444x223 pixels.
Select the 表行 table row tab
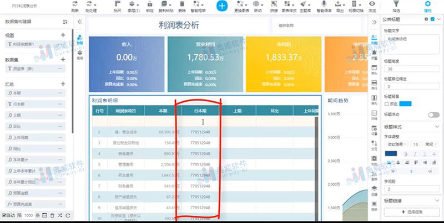[374, 85]
